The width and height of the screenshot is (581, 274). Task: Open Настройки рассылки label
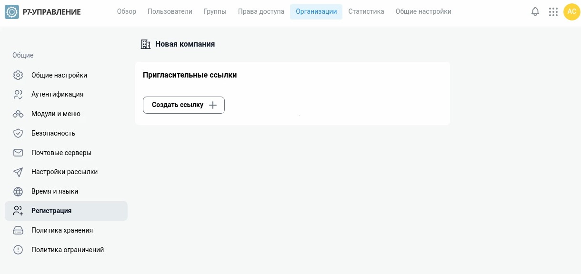64,172
